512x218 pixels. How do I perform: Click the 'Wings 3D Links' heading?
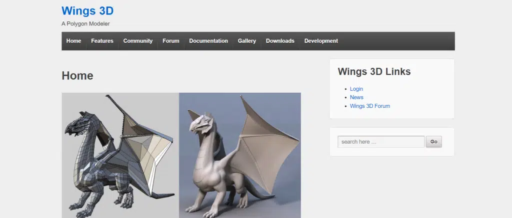click(374, 71)
